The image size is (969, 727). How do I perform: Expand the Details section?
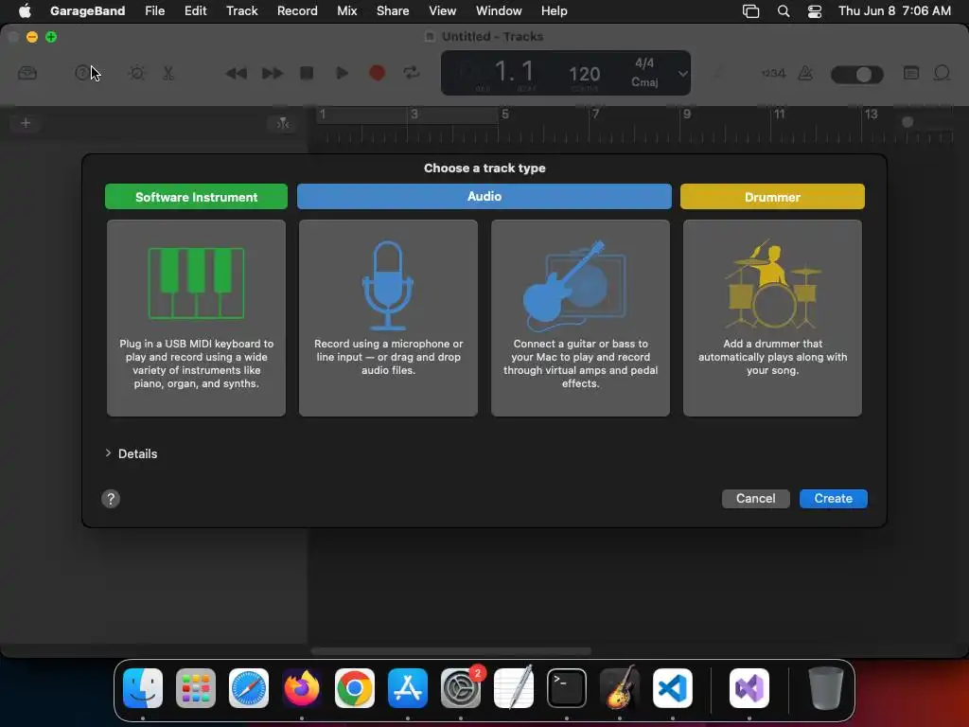108,453
